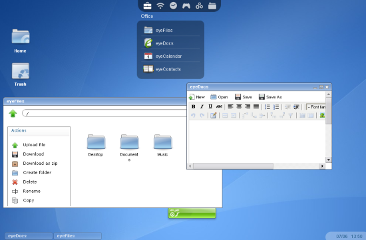Open the Trash desktop icon

pyautogui.click(x=21, y=74)
